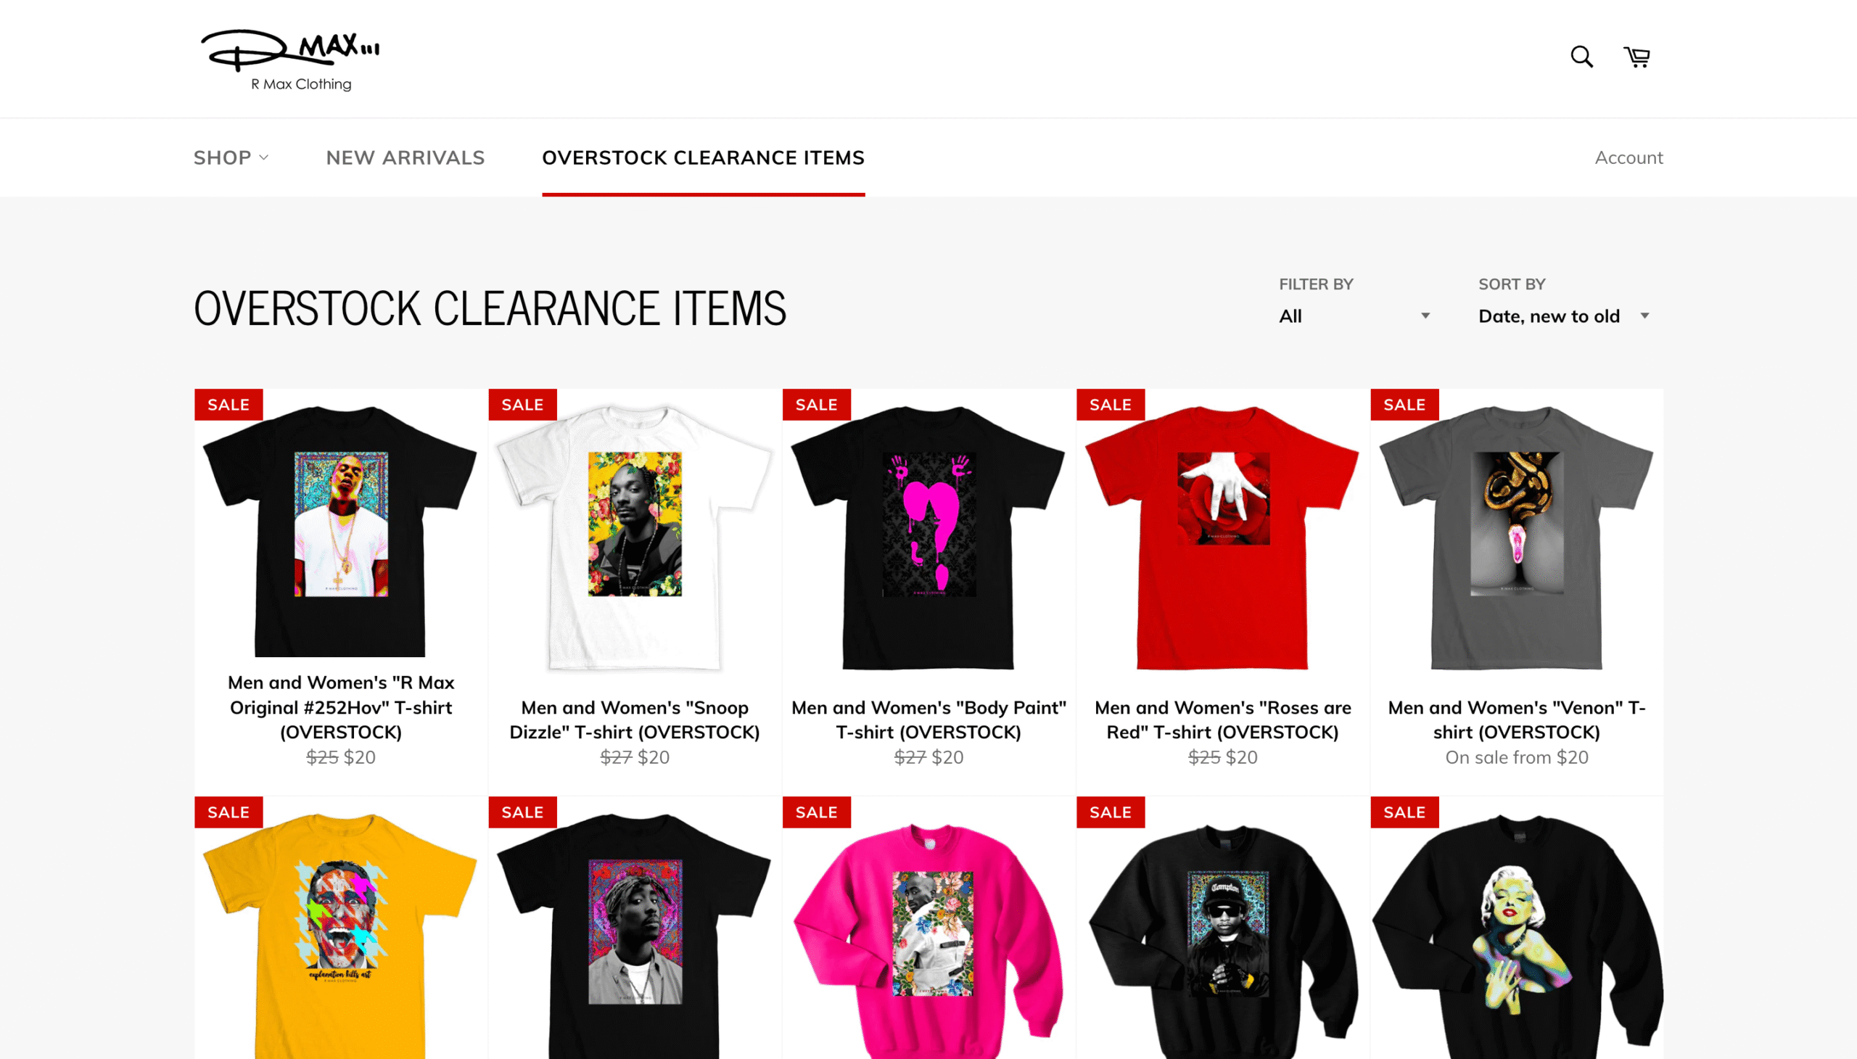Click SALE badge on yellow T-shirt
Image resolution: width=1857 pixels, height=1059 pixels.
tap(228, 812)
